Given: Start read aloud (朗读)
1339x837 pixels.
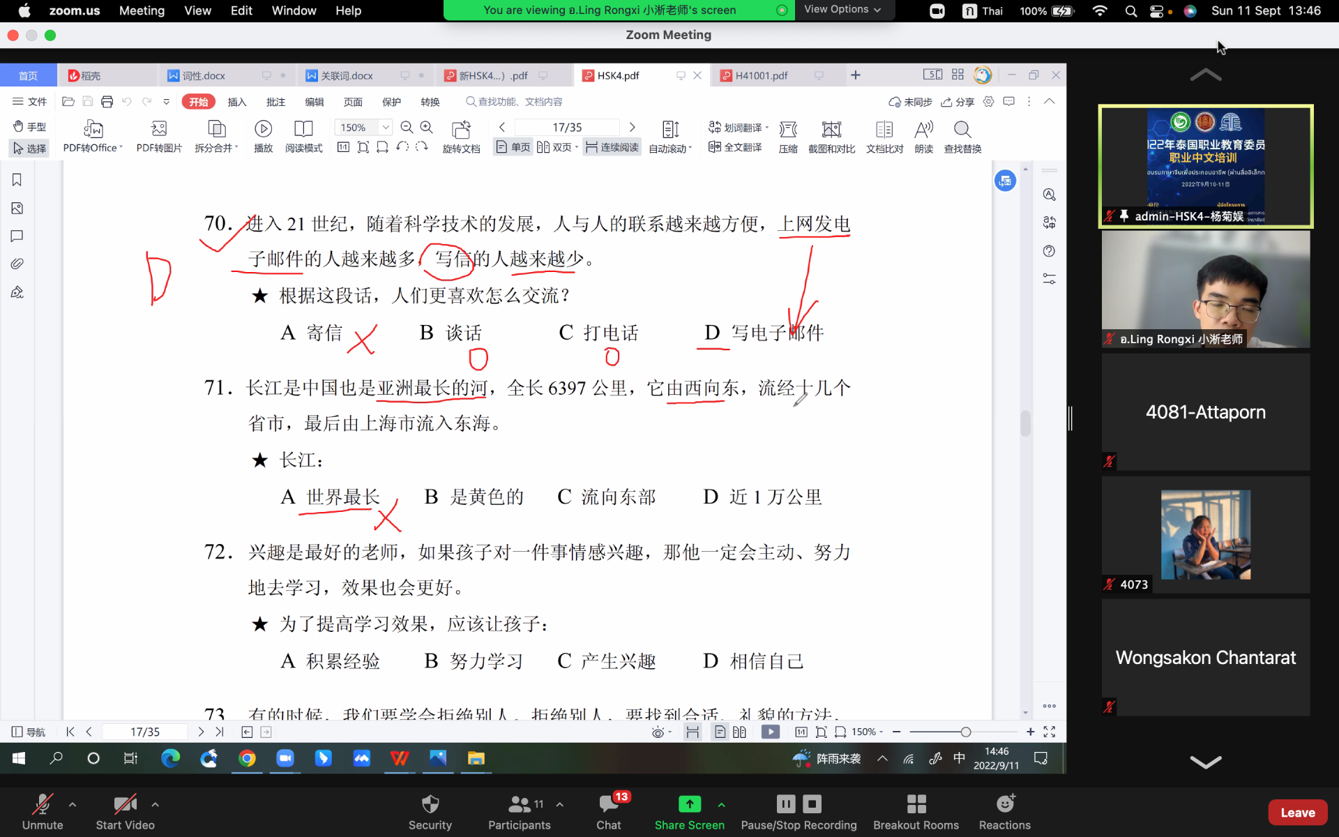Looking at the screenshot, I should click(x=923, y=136).
